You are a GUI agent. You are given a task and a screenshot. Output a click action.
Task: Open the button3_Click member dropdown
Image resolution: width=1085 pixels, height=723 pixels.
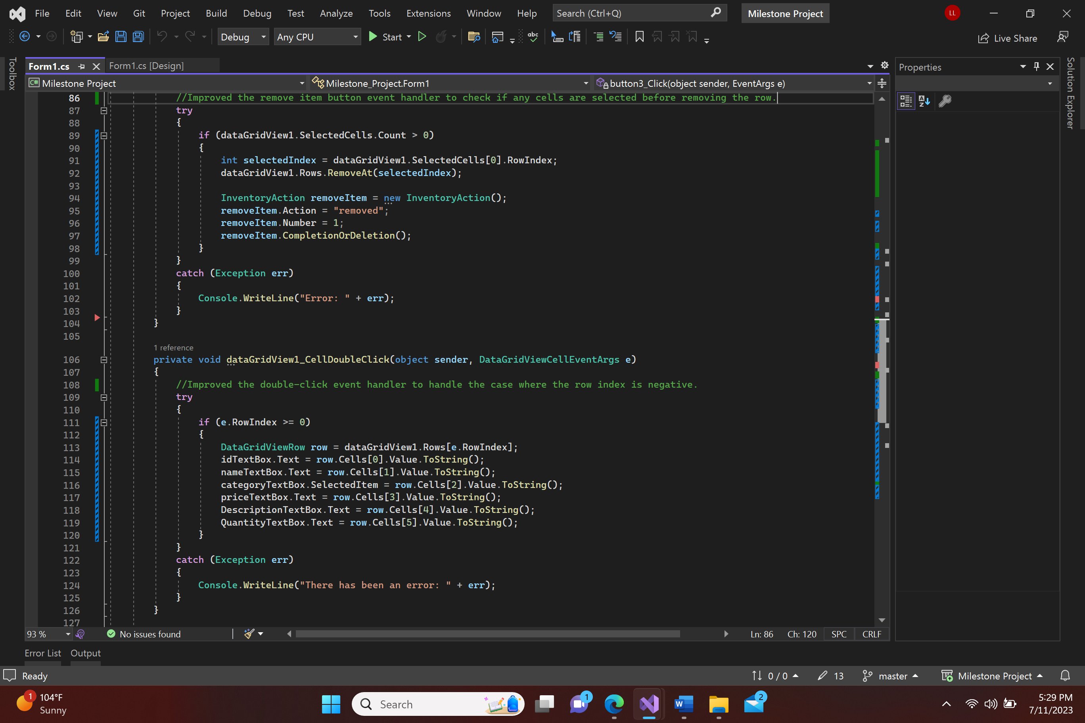tap(734, 84)
